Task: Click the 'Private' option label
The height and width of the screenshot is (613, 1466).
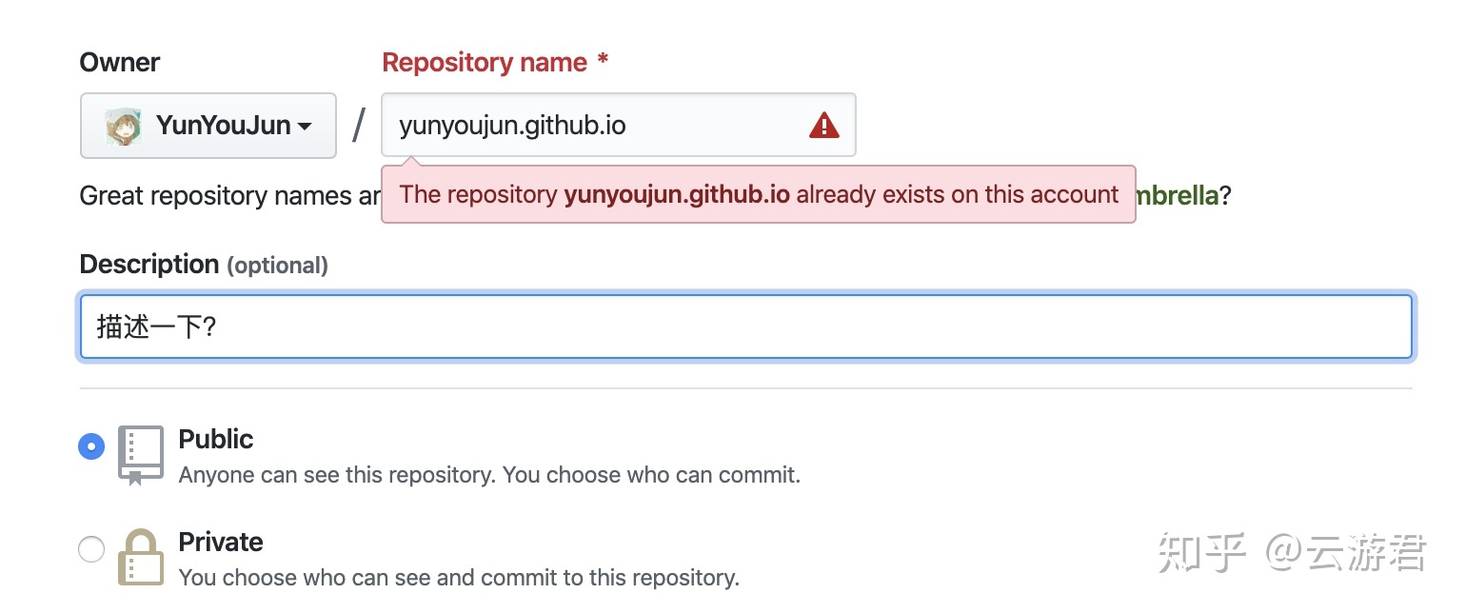Action: tap(221, 543)
